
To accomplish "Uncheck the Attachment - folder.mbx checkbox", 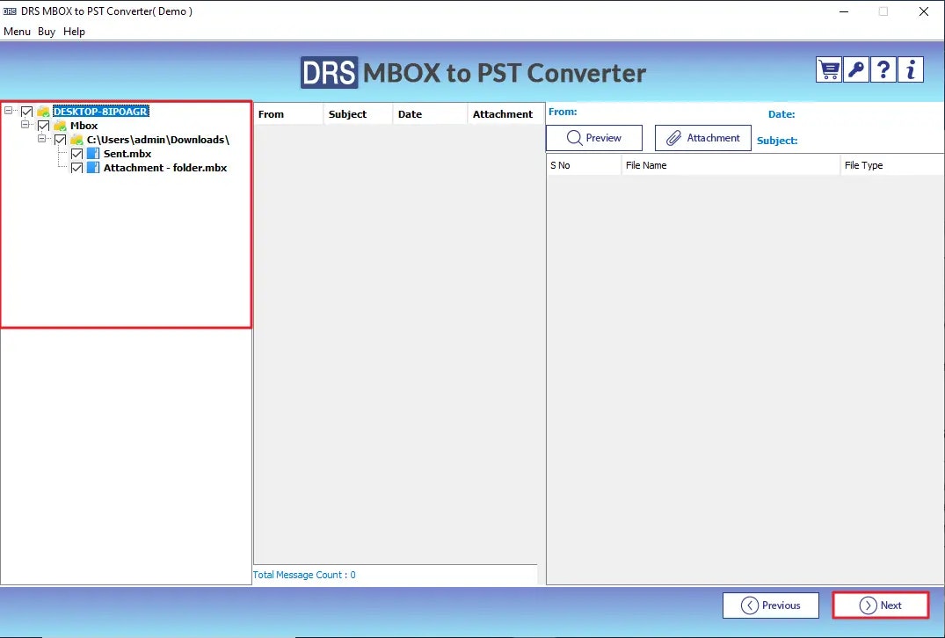I will [x=76, y=168].
